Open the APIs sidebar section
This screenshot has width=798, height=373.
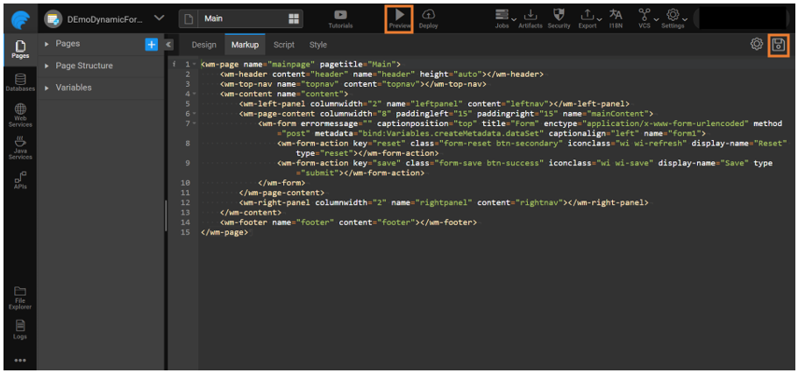click(x=19, y=179)
